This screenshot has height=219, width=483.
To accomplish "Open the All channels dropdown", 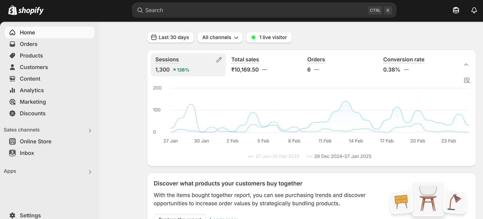I will click(x=220, y=37).
